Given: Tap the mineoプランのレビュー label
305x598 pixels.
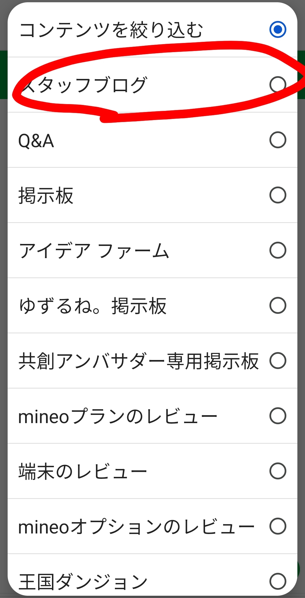Looking at the screenshot, I should pos(117,416).
